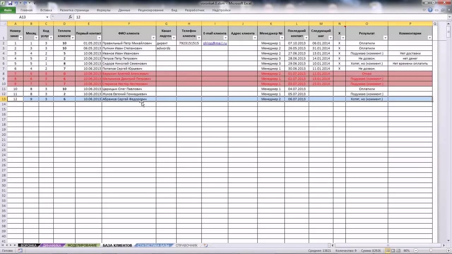Screen dimensions: 452x254
Task: Open the Файл menu tab
Action: [8, 10]
